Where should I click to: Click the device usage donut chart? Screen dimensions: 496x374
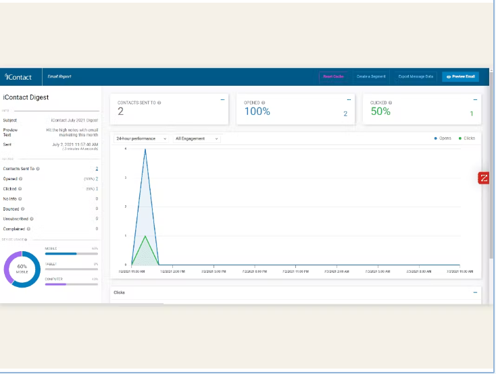coord(22,269)
